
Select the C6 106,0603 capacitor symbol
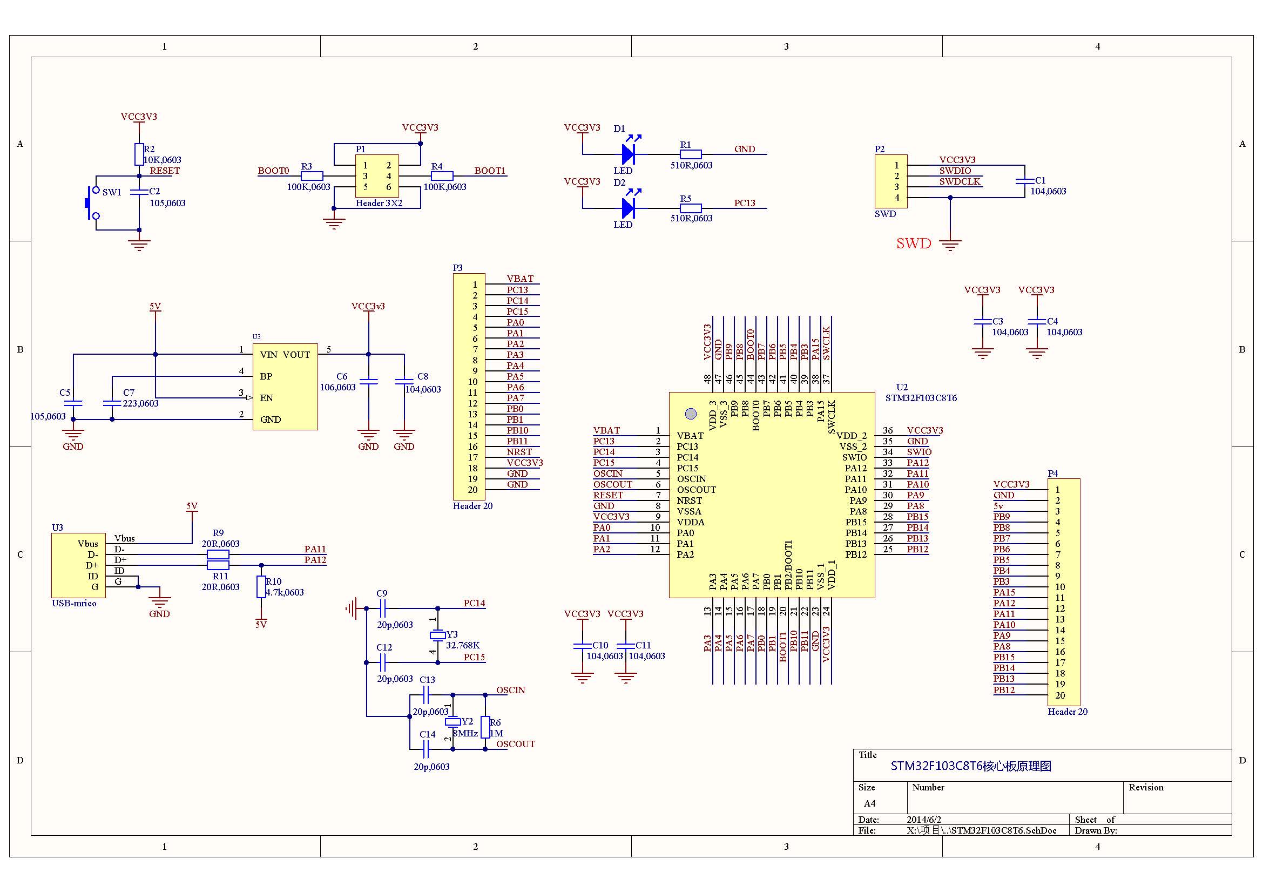[369, 381]
